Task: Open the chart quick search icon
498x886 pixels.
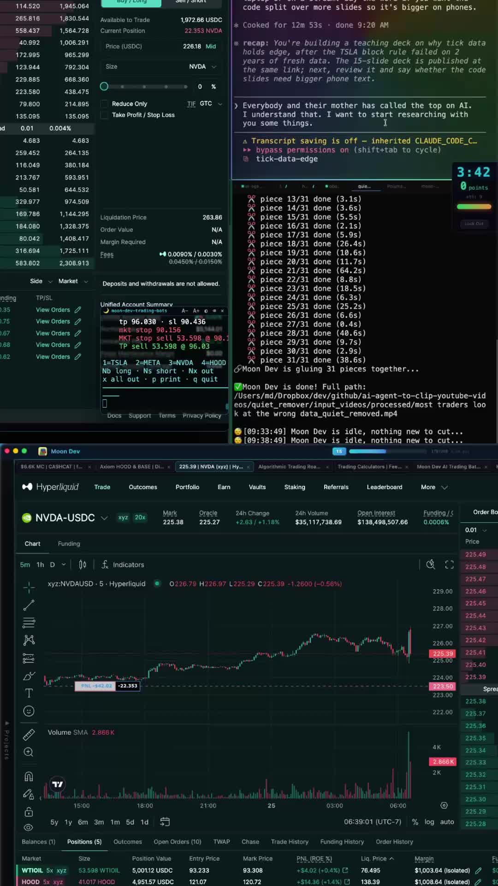Action: [431, 564]
